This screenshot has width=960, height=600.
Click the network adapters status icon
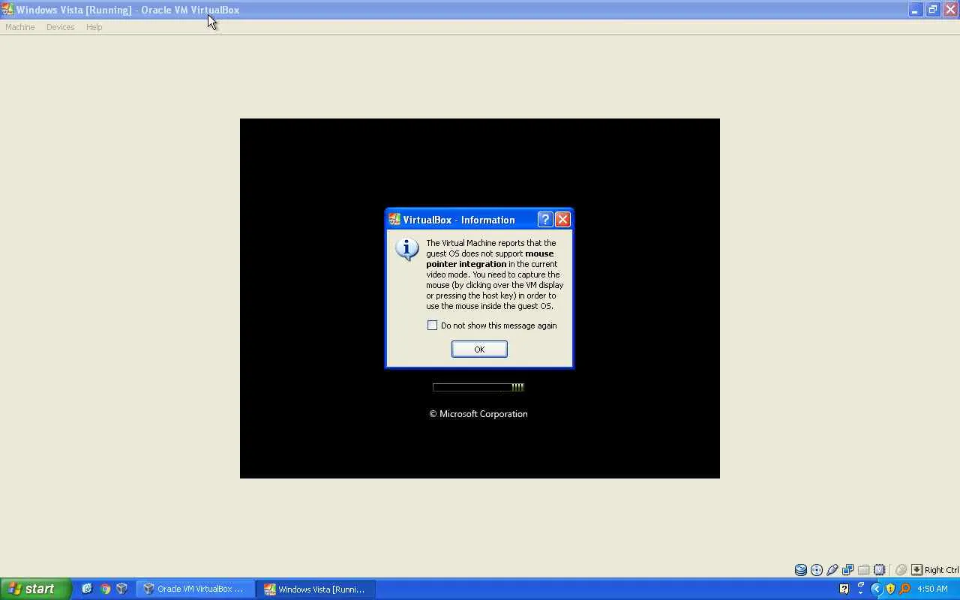[848, 570]
